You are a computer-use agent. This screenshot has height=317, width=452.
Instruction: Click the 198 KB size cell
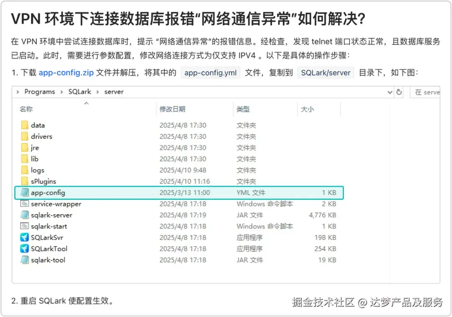326,238
